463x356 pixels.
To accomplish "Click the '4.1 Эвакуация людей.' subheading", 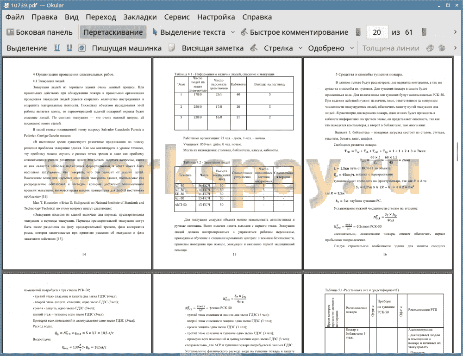I will click(x=49, y=81).
